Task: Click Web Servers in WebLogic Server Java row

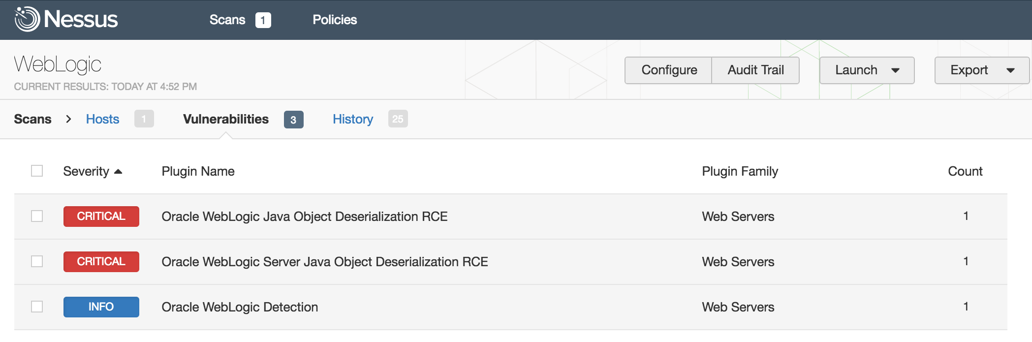Action: (738, 262)
